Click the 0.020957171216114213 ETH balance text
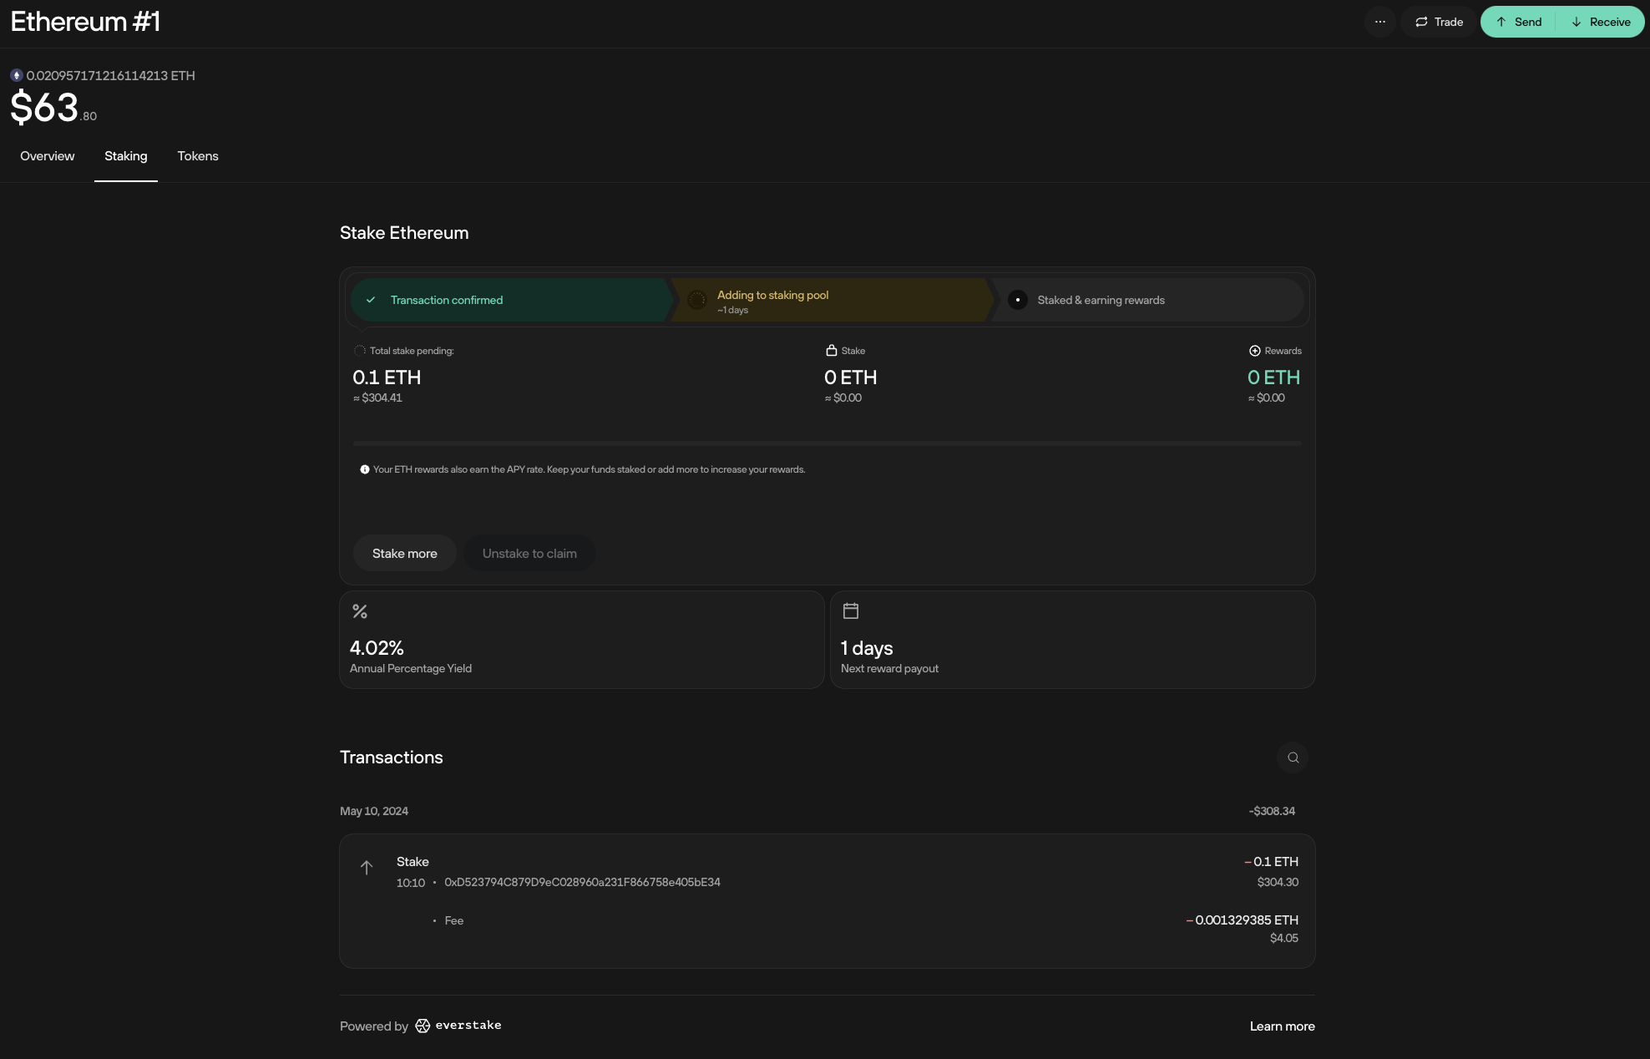1650x1059 pixels. click(x=111, y=75)
